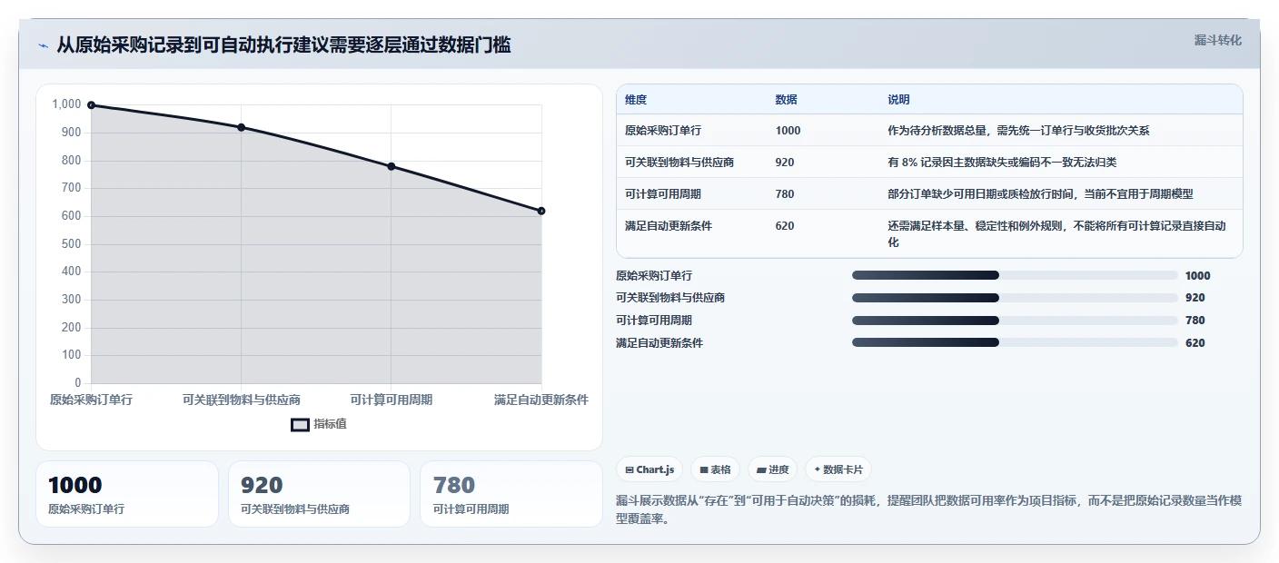The height and width of the screenshot is (563, 1279).
Task: Click progress bar for 原始采购订单行
Action: pyautogui.click(x=1015, y=275)
